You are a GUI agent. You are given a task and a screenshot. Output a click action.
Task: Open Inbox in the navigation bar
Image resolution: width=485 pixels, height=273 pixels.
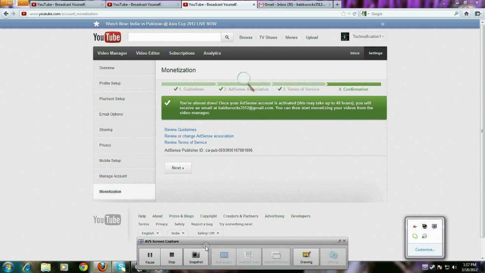(355, 53)
